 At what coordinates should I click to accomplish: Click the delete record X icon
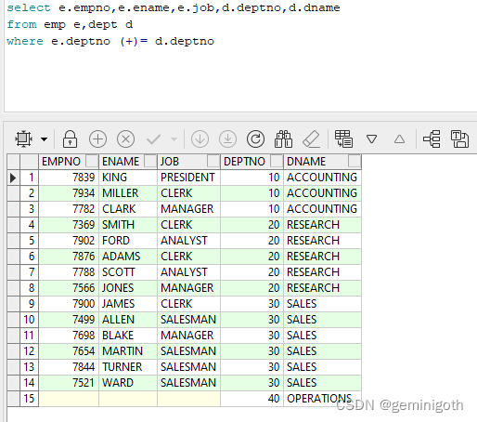[125, 138]
